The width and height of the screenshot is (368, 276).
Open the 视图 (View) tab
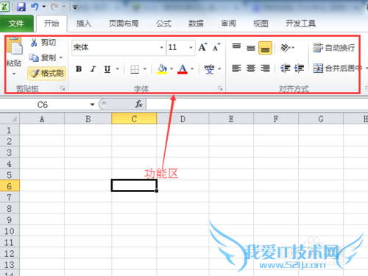(261, 24)
